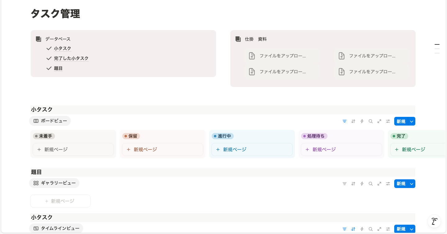Select the ギャラリービュー tab
Viewport: 447px width, 234px height.
pyautogui.click(x=54, y=183)
